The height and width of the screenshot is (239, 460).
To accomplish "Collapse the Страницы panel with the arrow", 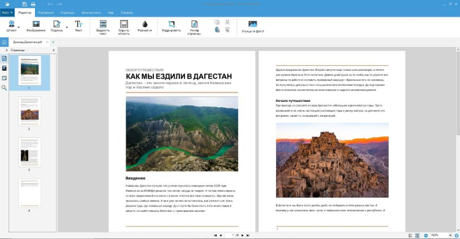I will (54, 50).
